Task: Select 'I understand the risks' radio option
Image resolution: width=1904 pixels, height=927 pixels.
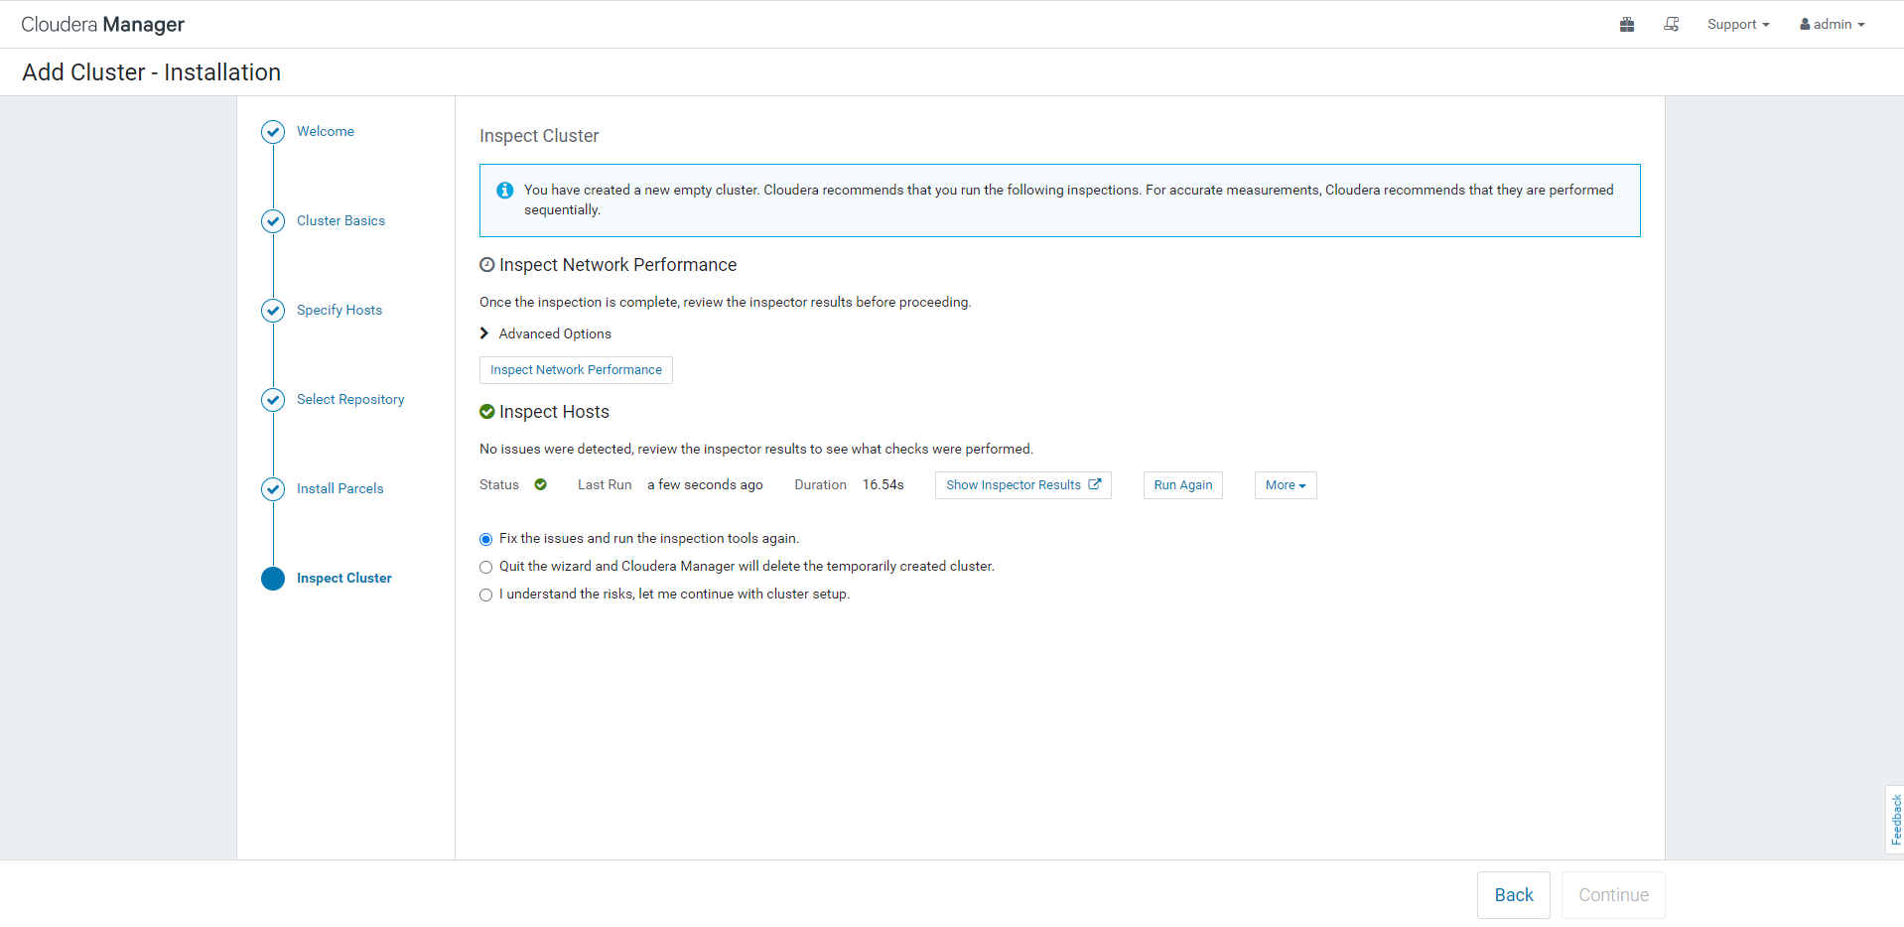Action: [485, 595]
